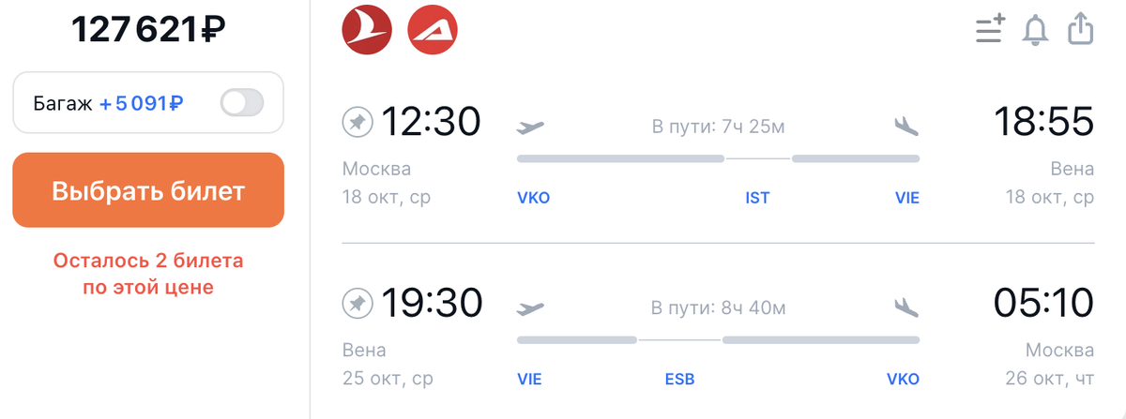Click landing plane icon for return flight
This screenshot has height=419, width=1126.
[906, 307]
